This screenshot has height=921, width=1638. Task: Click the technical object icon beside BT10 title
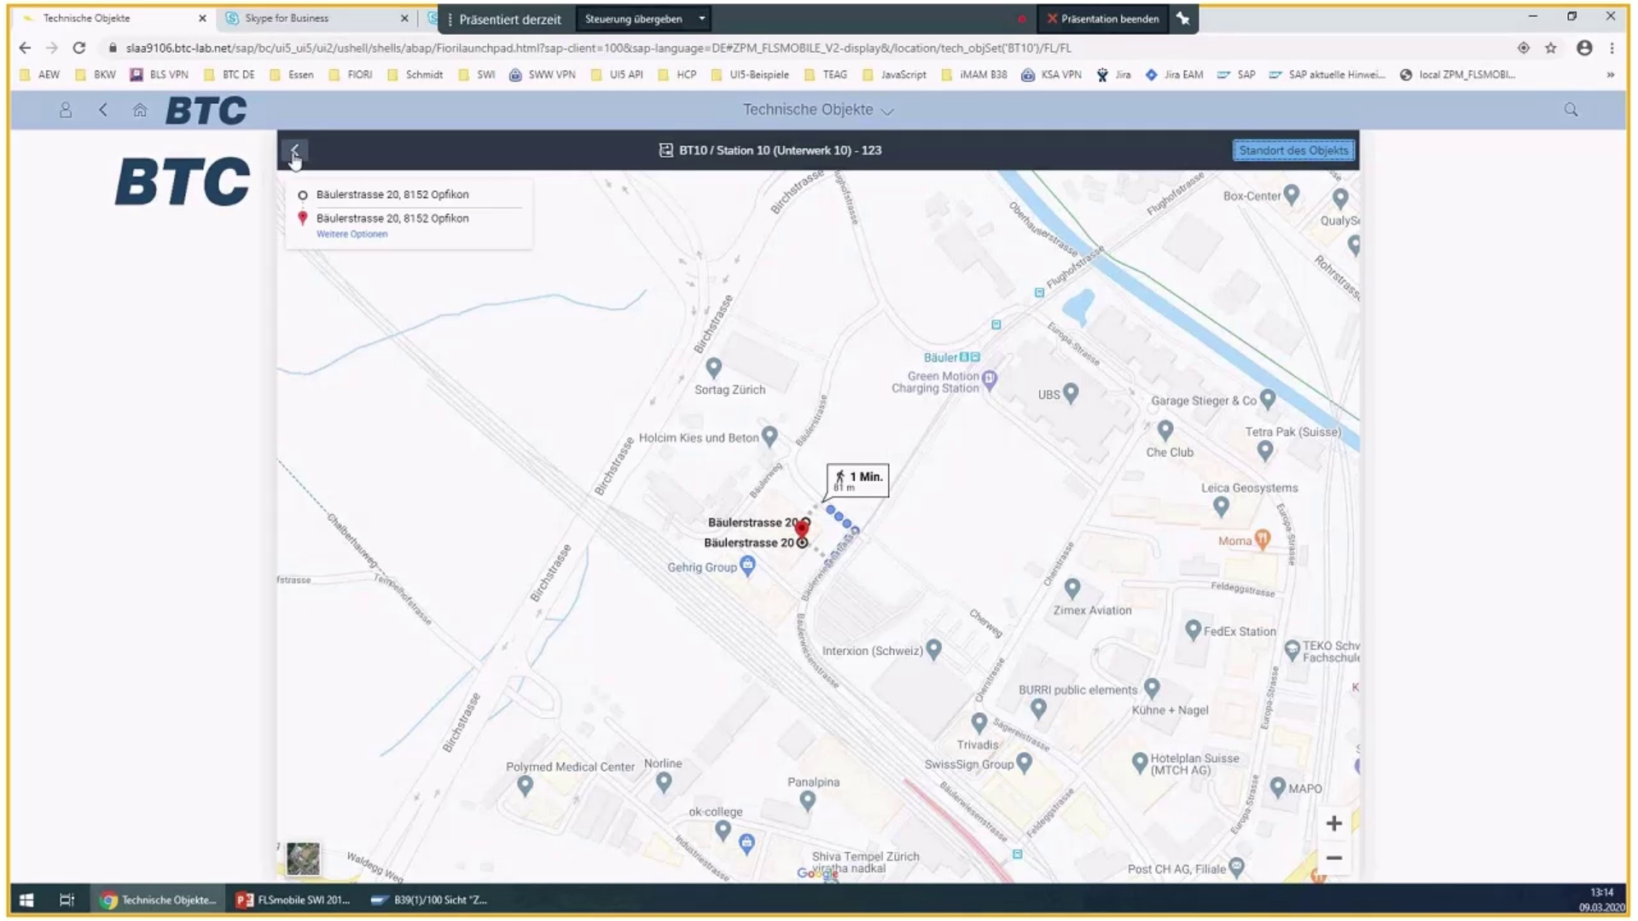click(x=665, y=150)
